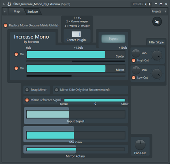The height and width of the screenshot is (164, 170).
Task: Click the Filter Slope label
Action: coord(156,42)
